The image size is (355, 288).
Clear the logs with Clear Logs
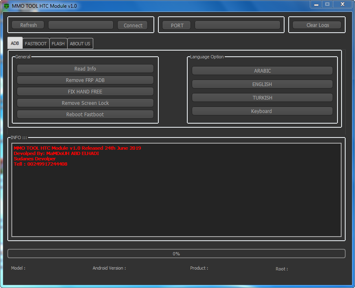pos(317,25)
